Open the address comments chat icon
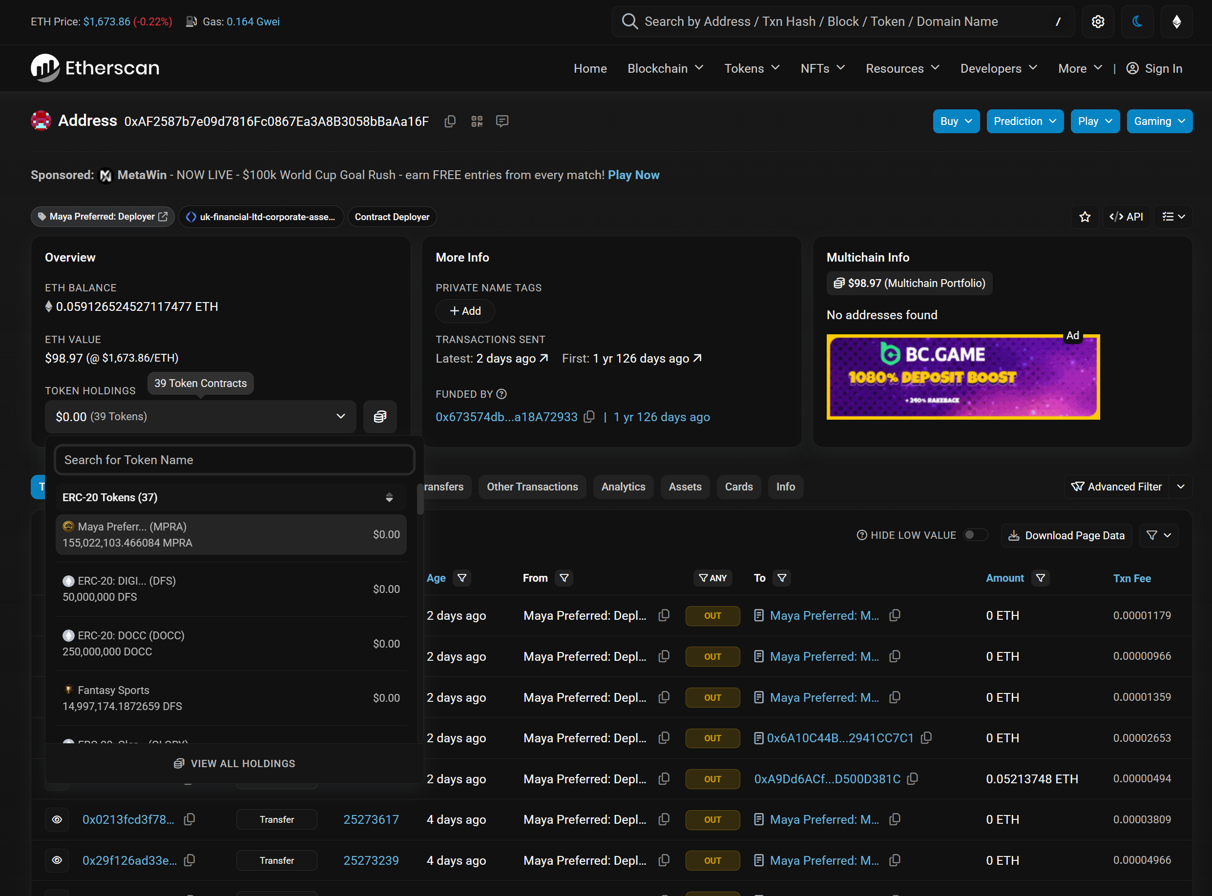 (502, 121)
